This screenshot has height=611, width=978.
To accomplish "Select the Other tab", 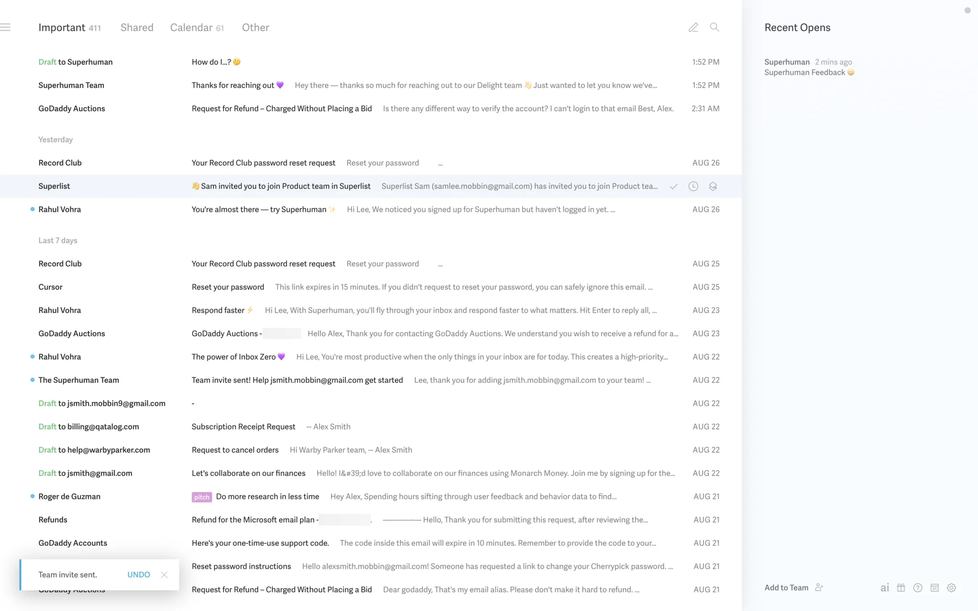I will point(255,27).
